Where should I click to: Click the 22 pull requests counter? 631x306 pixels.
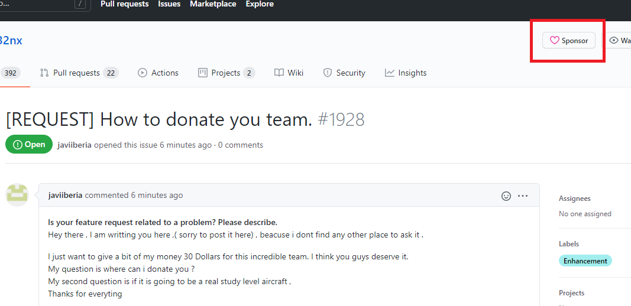pyautogui.click(x=111, y=73)
